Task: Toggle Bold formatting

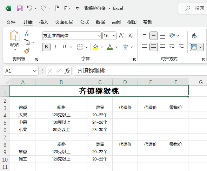Action: pos(46,47)
